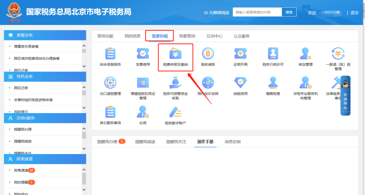Image resolution: width=365 pixels, height=195 pixels.
Task: Open 社保 icon
Action: click(143, 112)
